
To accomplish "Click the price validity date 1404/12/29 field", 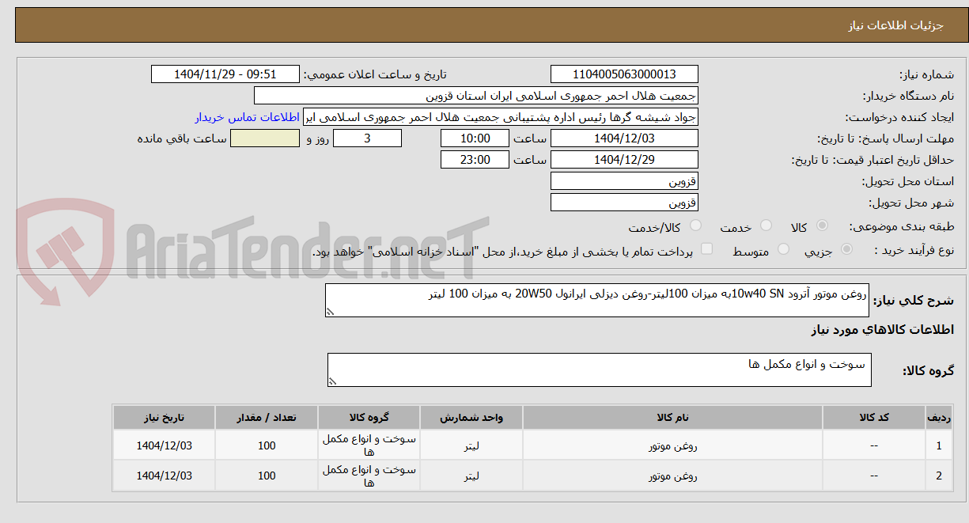I will click(x=624, y=160).
